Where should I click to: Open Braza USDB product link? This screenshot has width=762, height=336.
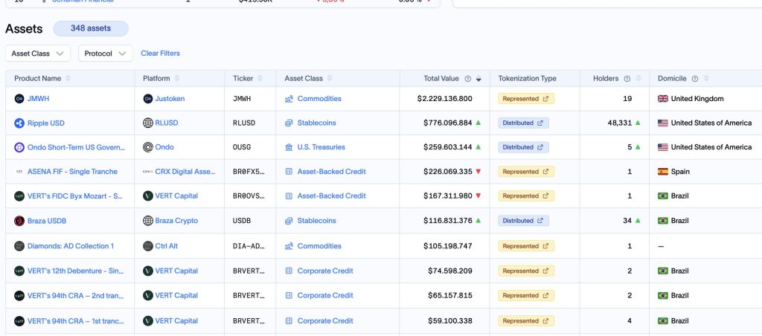point(47,221)
